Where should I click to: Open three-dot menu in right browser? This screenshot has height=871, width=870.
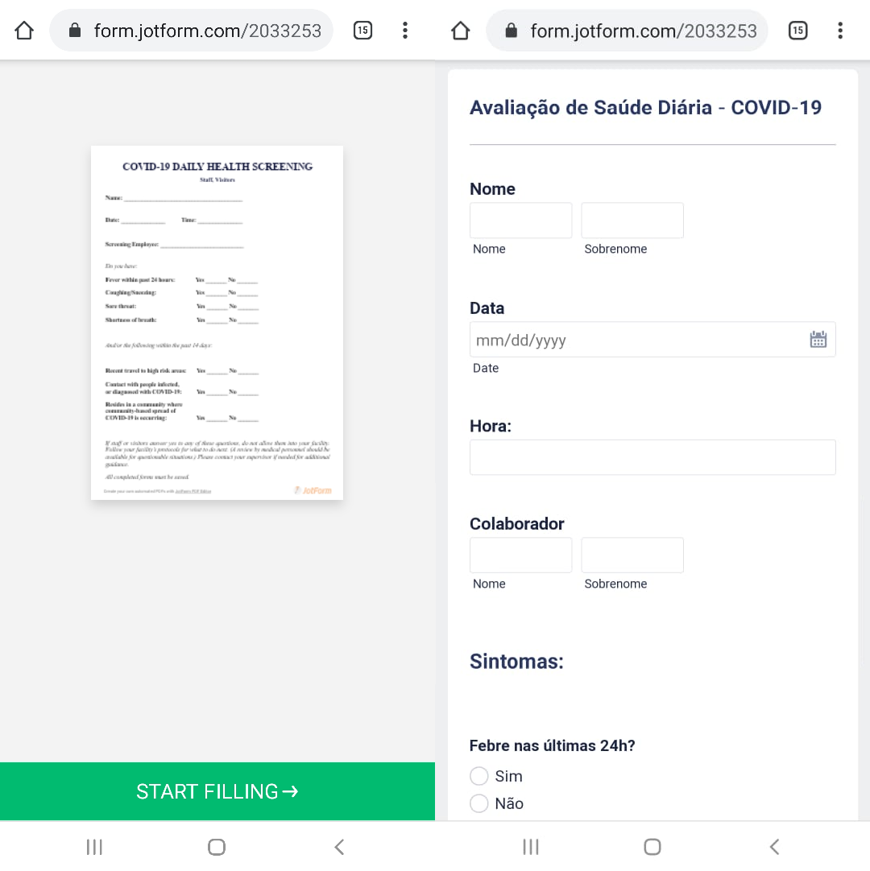(x=840, y=31)
